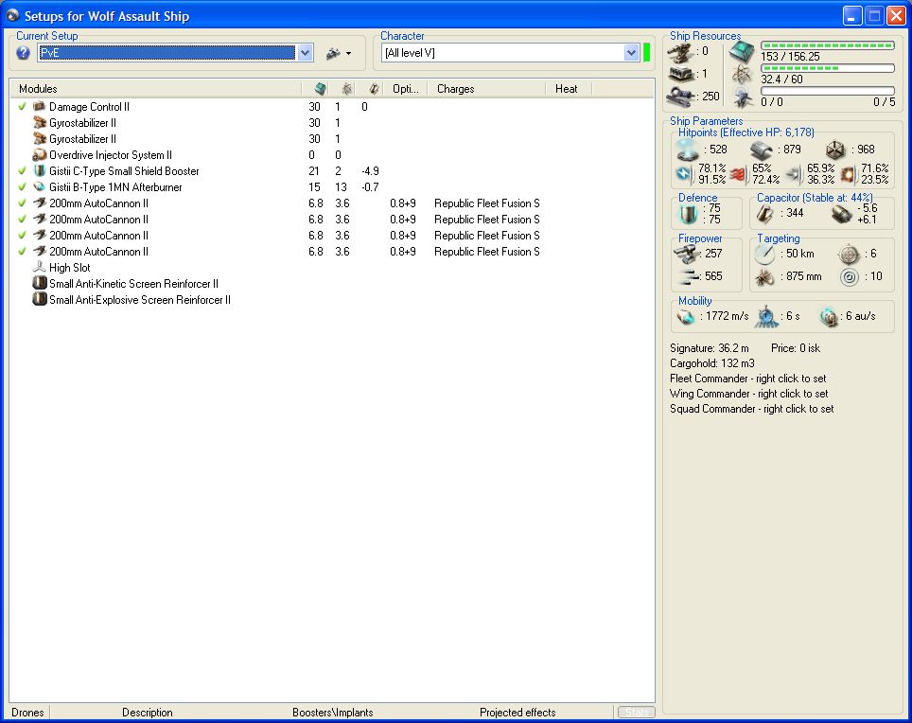Click the Cargohold: 132 m3 text
The image size is (912, 723).
(x=712, y=363)
